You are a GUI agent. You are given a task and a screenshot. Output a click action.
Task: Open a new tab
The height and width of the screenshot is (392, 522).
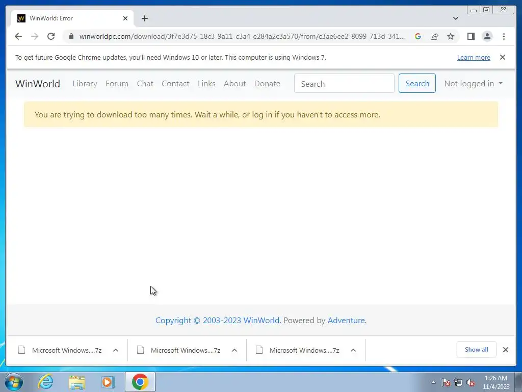click(144, 18)
